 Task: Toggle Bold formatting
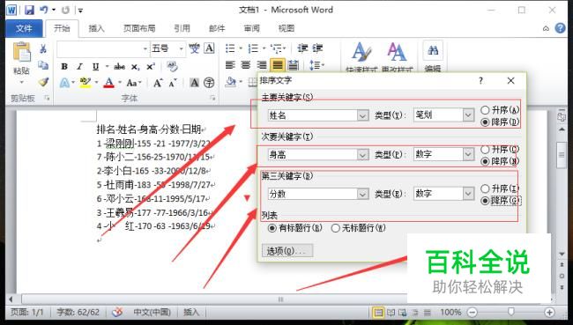coord(64,66)
